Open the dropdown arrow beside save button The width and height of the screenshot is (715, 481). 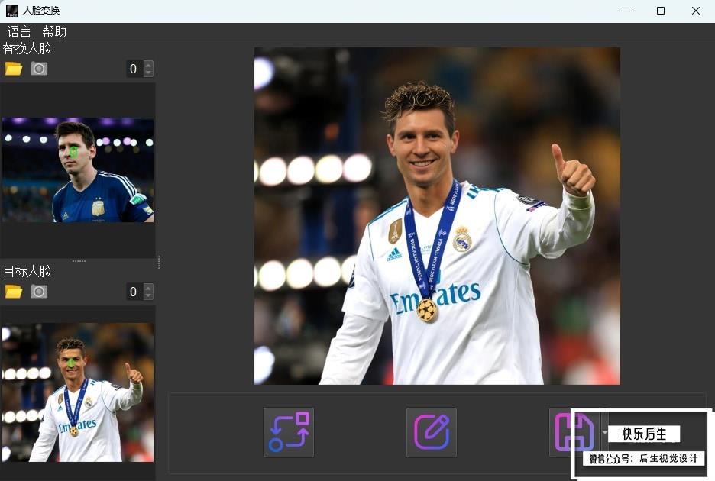[x=605, y=432]
